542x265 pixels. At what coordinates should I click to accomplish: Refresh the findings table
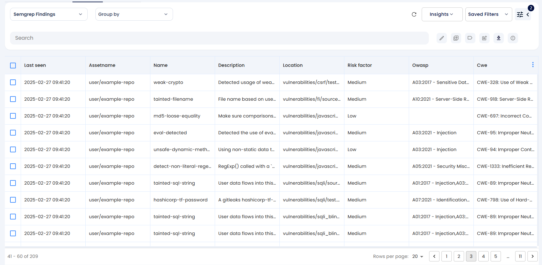pos(414,14)
